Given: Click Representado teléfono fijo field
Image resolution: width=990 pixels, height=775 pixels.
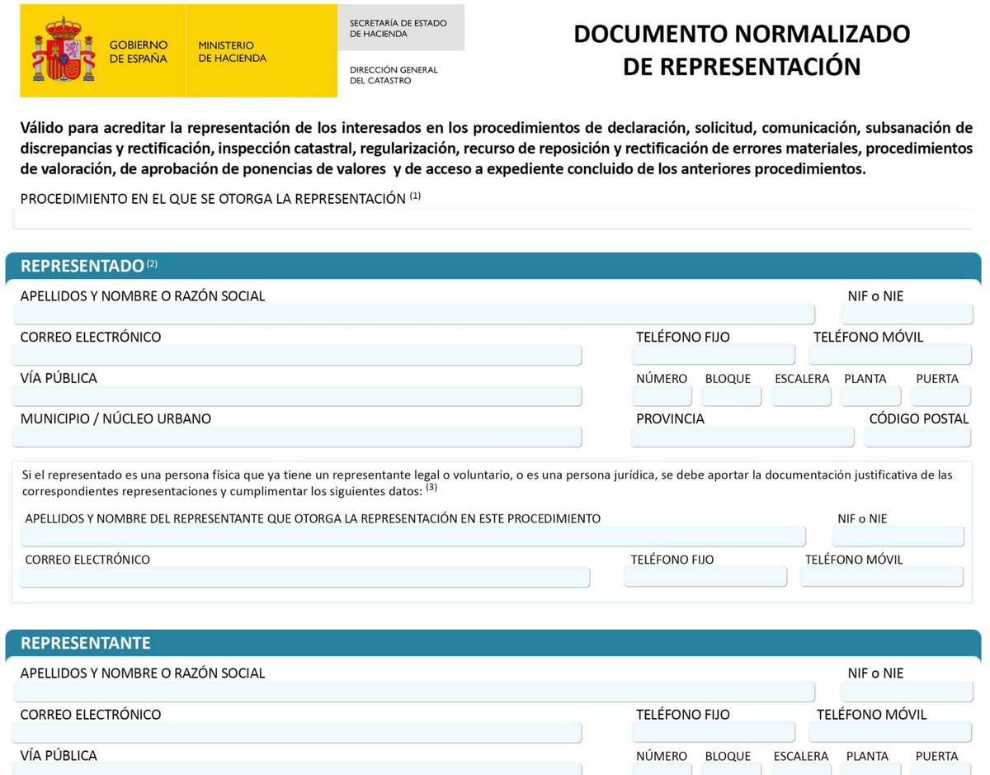Looking at the screenshot, I should click(714, 355).
